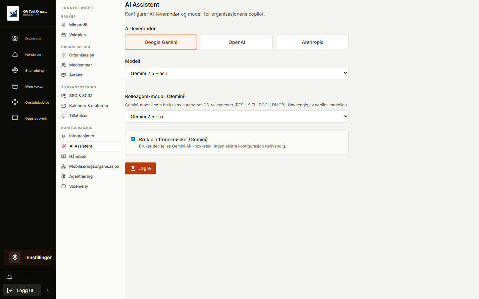Open notifications via the bell icon

point(10,277)
